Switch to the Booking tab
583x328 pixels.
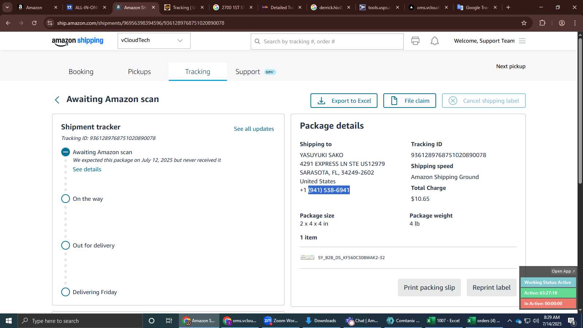pyautogui.click(x=81, y=72)
